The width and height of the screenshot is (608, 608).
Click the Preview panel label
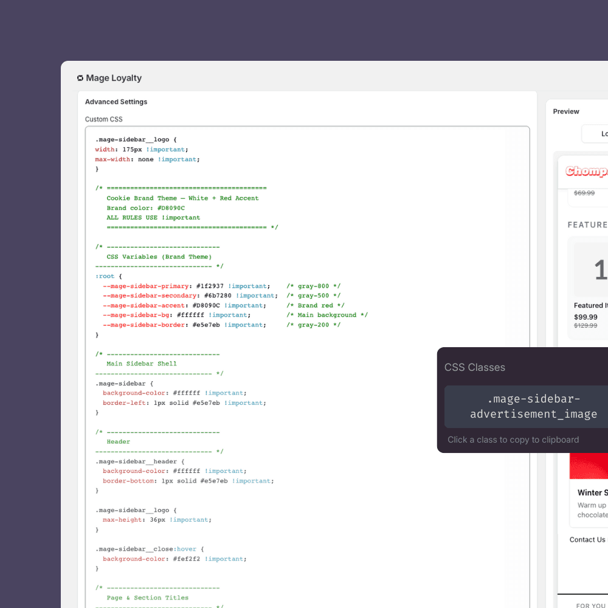pos(566,111)
